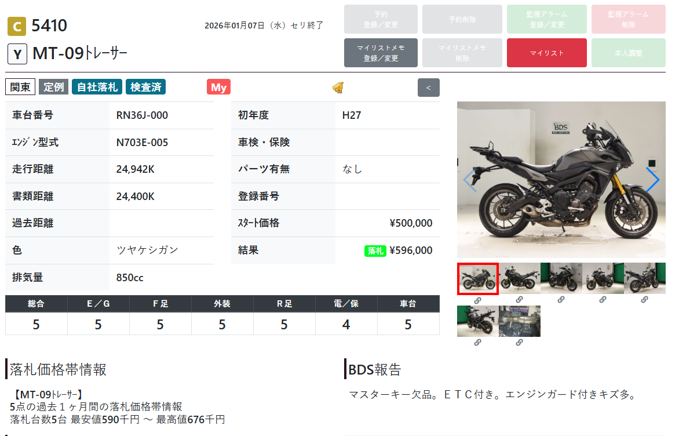Click link icon under fourth thumbnail
Image resolution: width=679 pixels, height=436 pixels.
pyautogui.click(x=603, y=300)
